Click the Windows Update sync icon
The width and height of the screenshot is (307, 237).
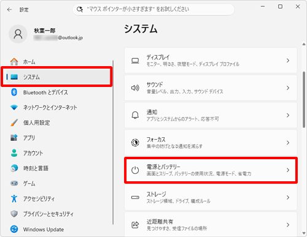[x=14, y=229]
